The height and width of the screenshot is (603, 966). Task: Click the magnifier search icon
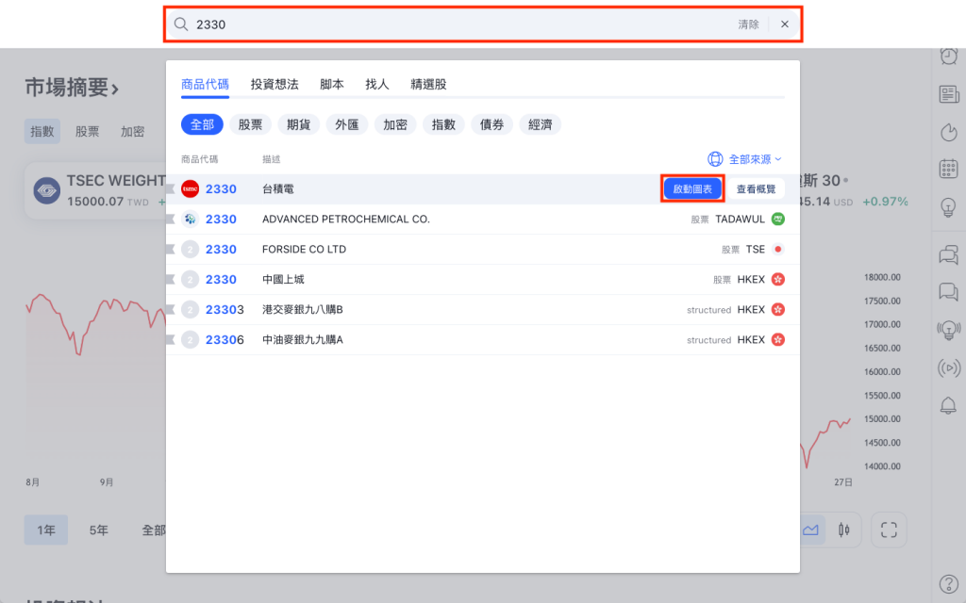(180, 24)
